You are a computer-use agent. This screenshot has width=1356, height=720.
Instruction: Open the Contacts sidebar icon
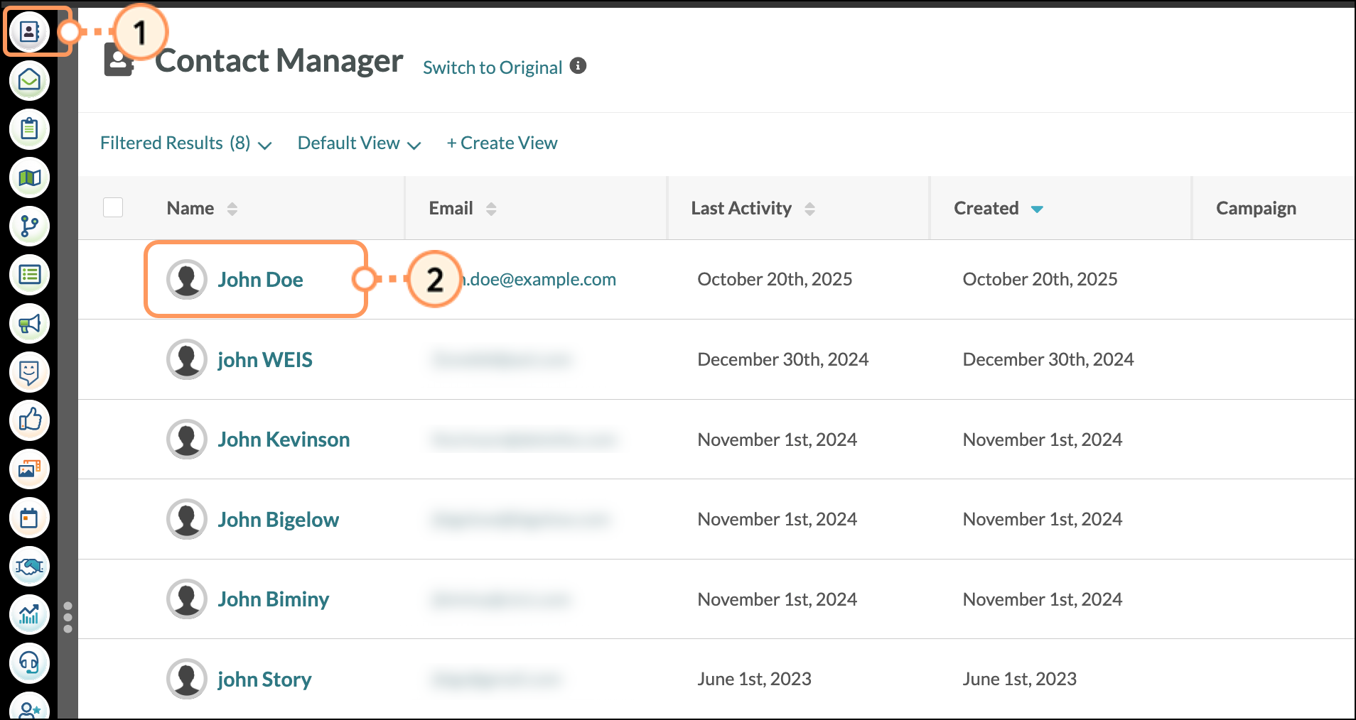click(29, 32)
